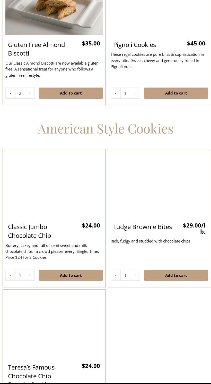Increase Fudge Brownie Bites quantity

(135, 275)
